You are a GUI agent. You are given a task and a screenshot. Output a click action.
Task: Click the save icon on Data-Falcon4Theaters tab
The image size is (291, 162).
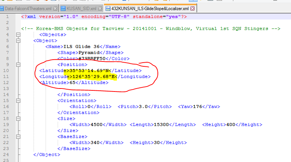click(x=2, y=9)
